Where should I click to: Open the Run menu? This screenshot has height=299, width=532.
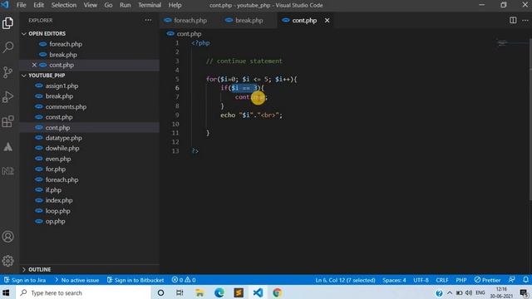126,5
